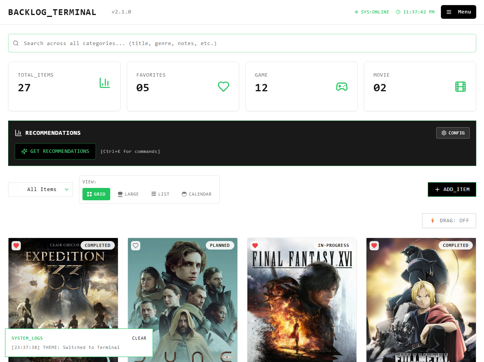Toggle the DRAG: OFF switch
484x362 pixels.
449,221
